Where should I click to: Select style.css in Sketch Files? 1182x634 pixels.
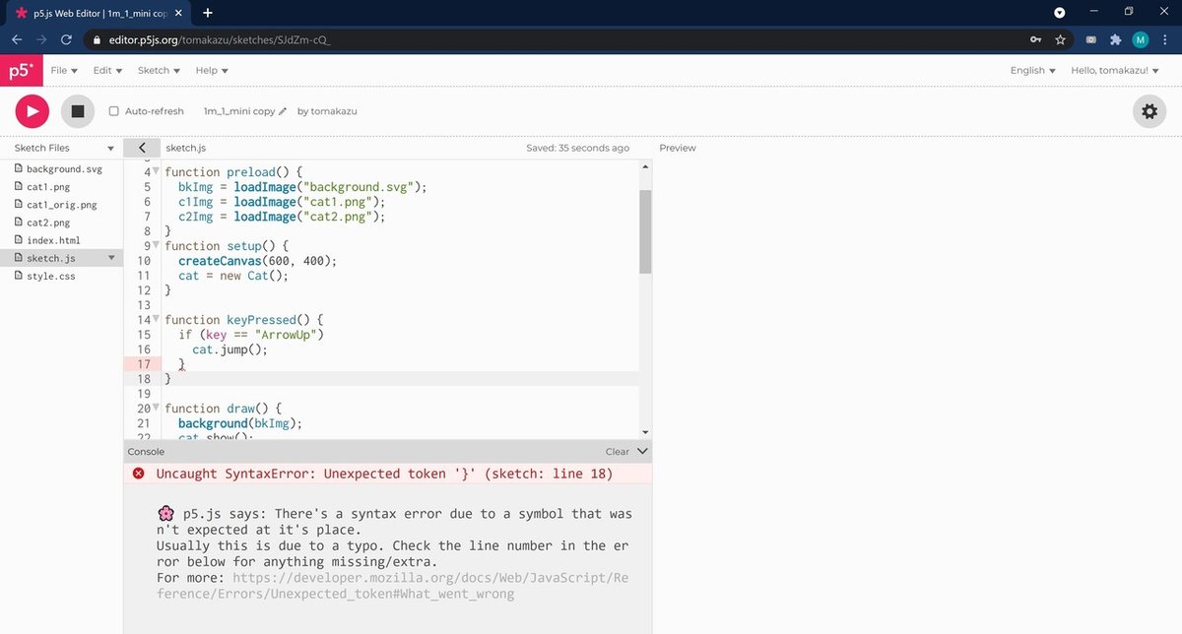[x=50, y=276]
